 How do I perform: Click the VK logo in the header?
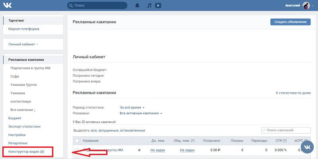pos(9,6)
